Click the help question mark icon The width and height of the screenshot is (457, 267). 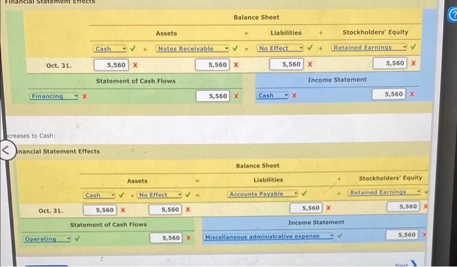(x=452, y=14)
